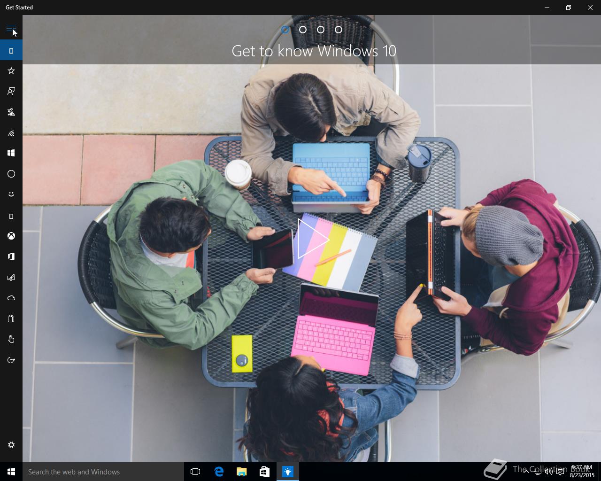601x481 pixels.
Task: Open the shopping bag apps icon
Action: (x=11, y=318)
